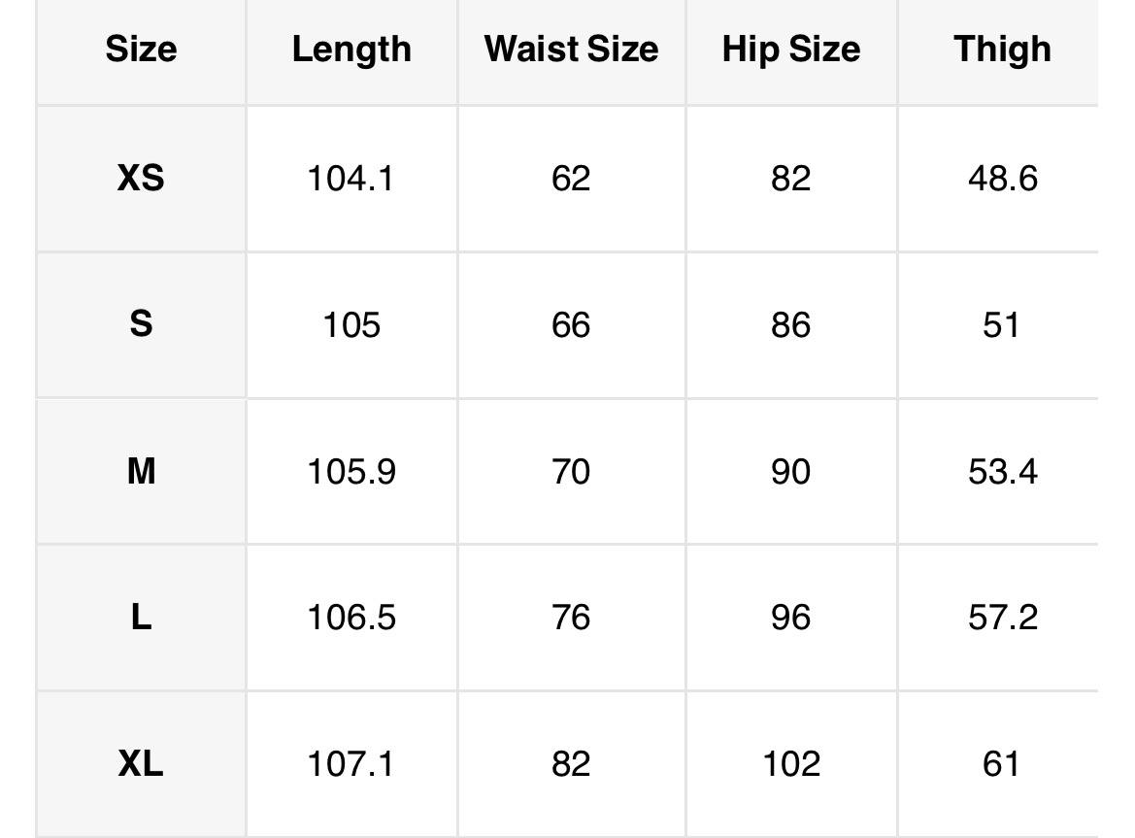Click the 105.9 length cell for M
The height and width of the screenshot is (838, 1135).
pos(351,472)
